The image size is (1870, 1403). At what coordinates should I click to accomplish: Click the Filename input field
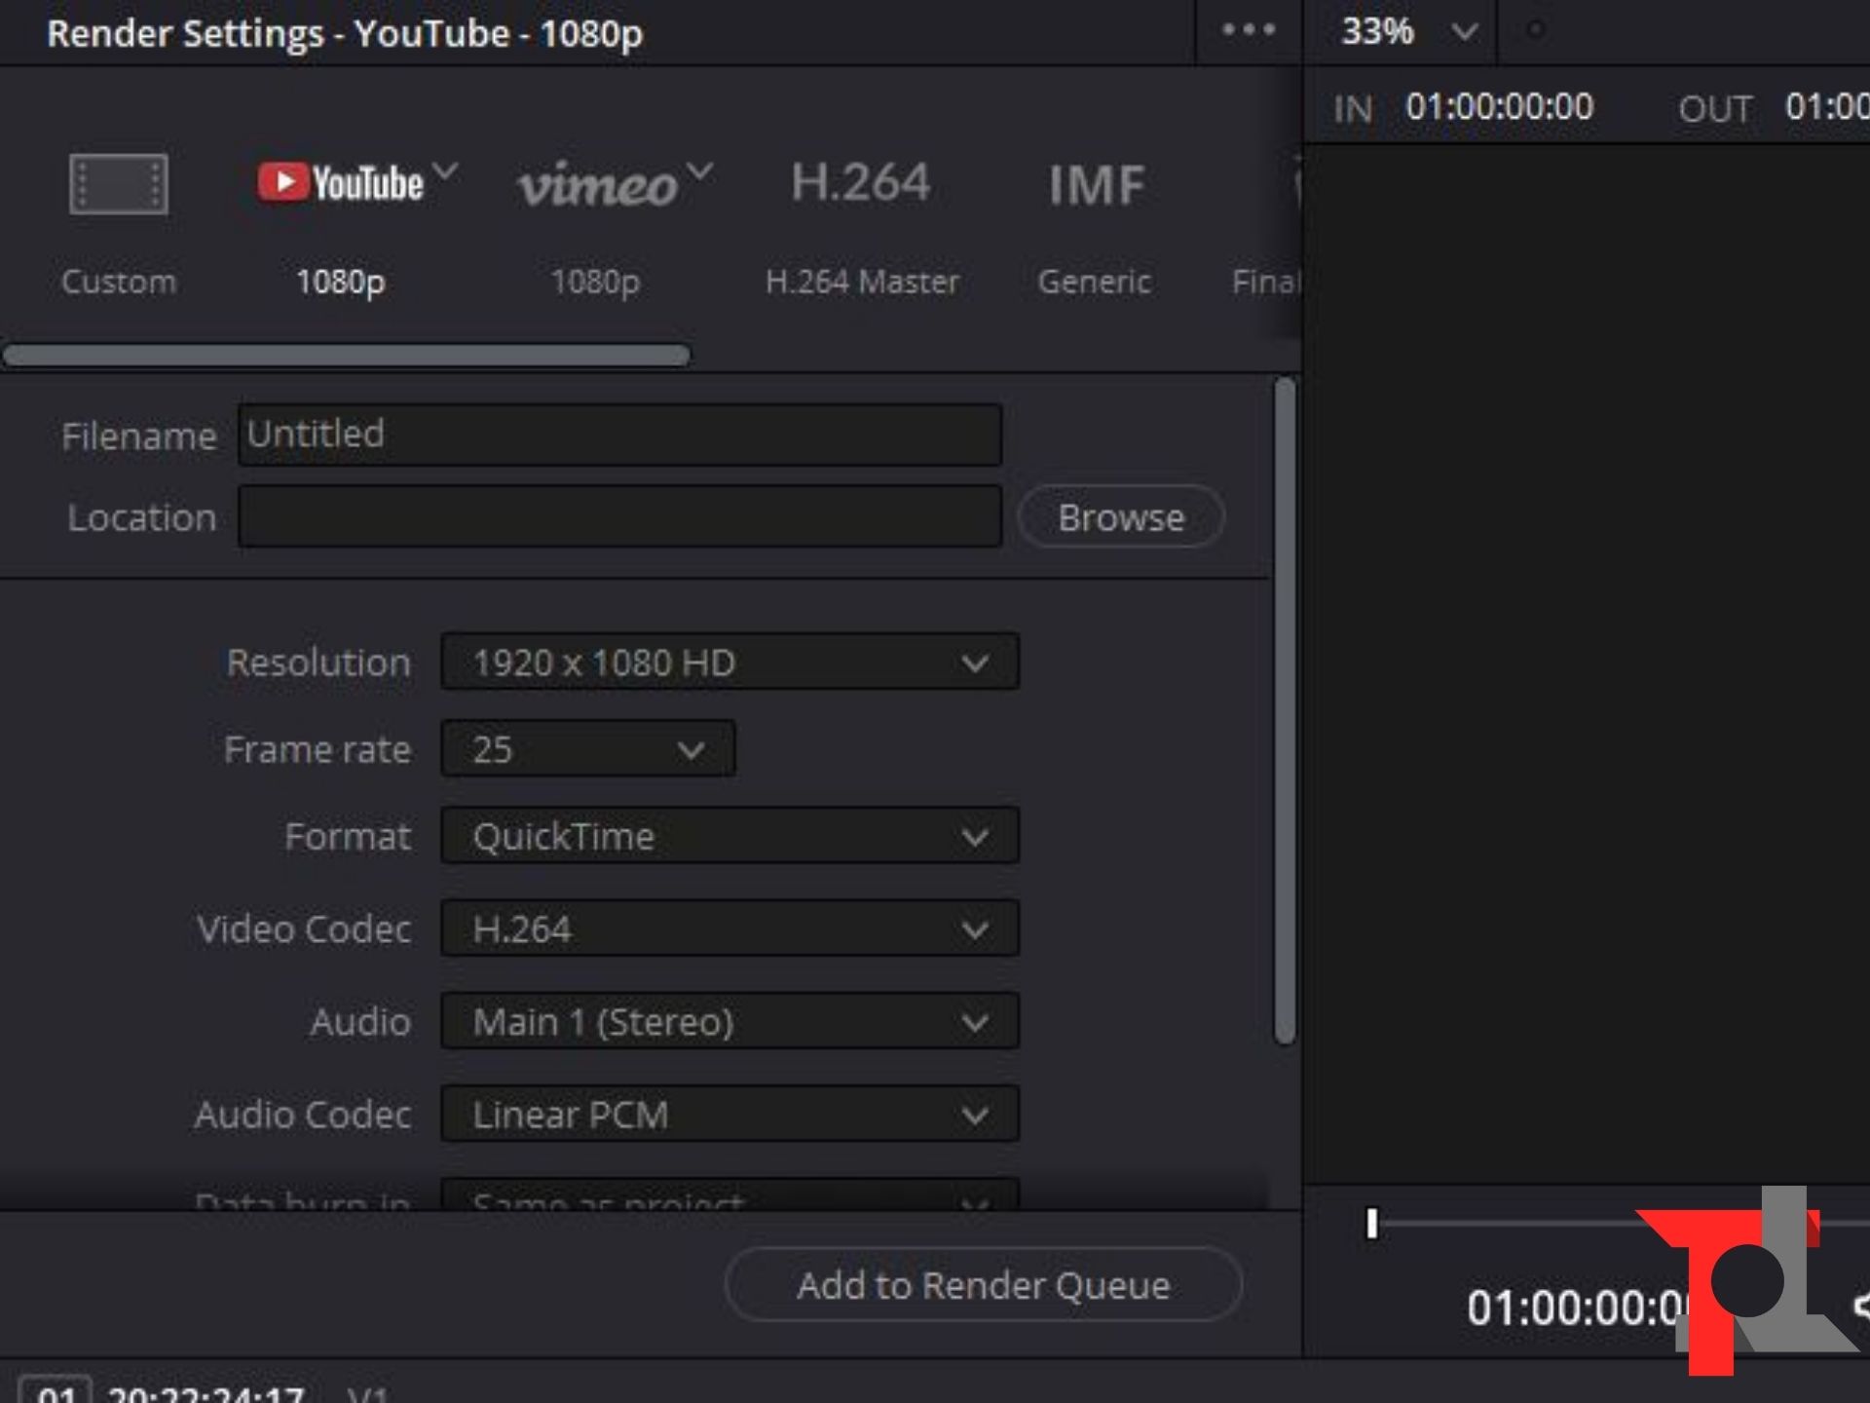click(x=619, y=435)
